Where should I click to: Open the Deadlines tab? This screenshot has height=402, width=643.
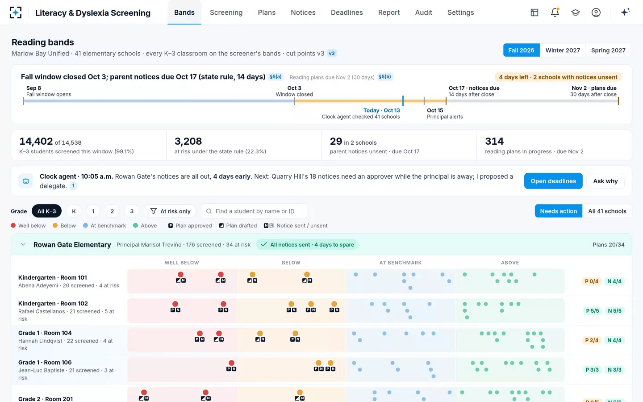(x=347, y=13)
